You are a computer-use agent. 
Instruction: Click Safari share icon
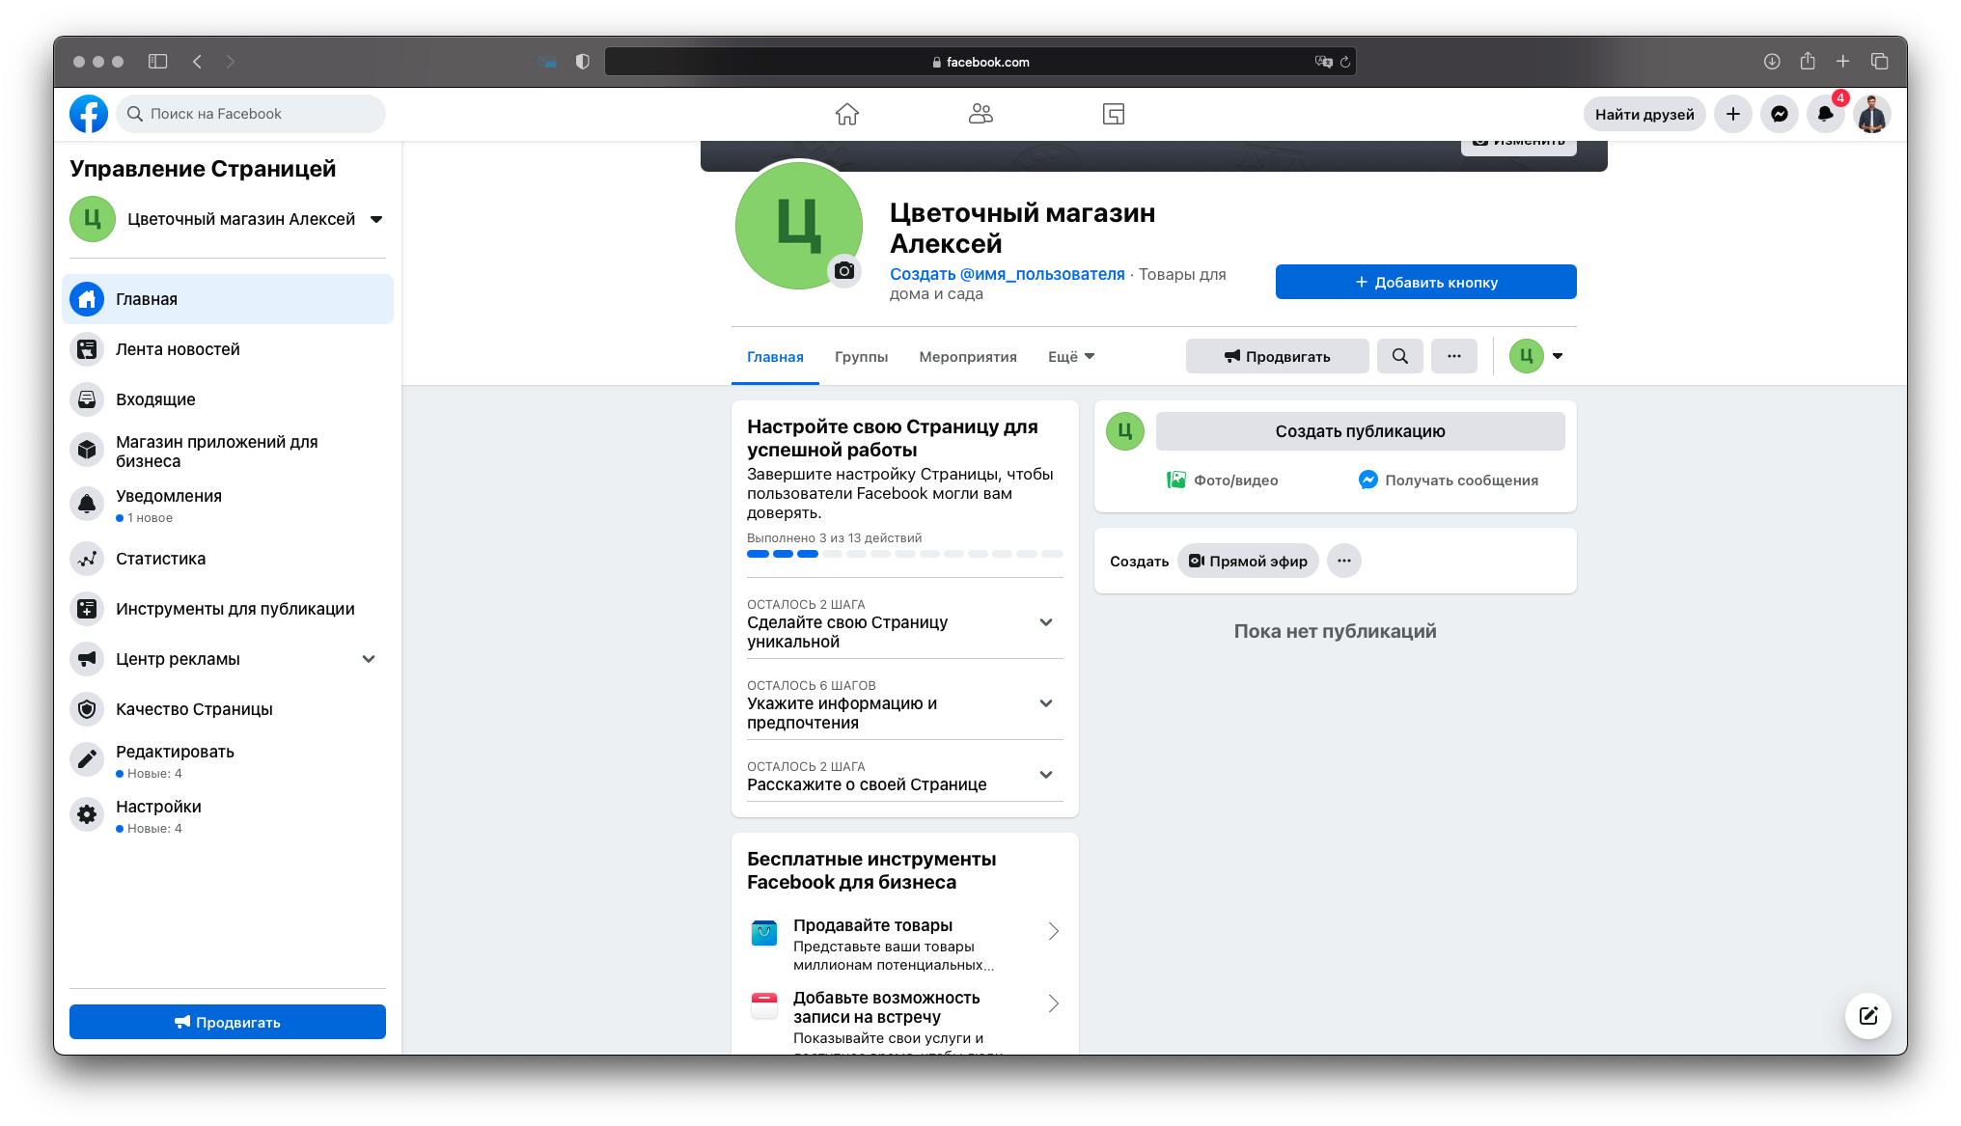(1808, 62)
